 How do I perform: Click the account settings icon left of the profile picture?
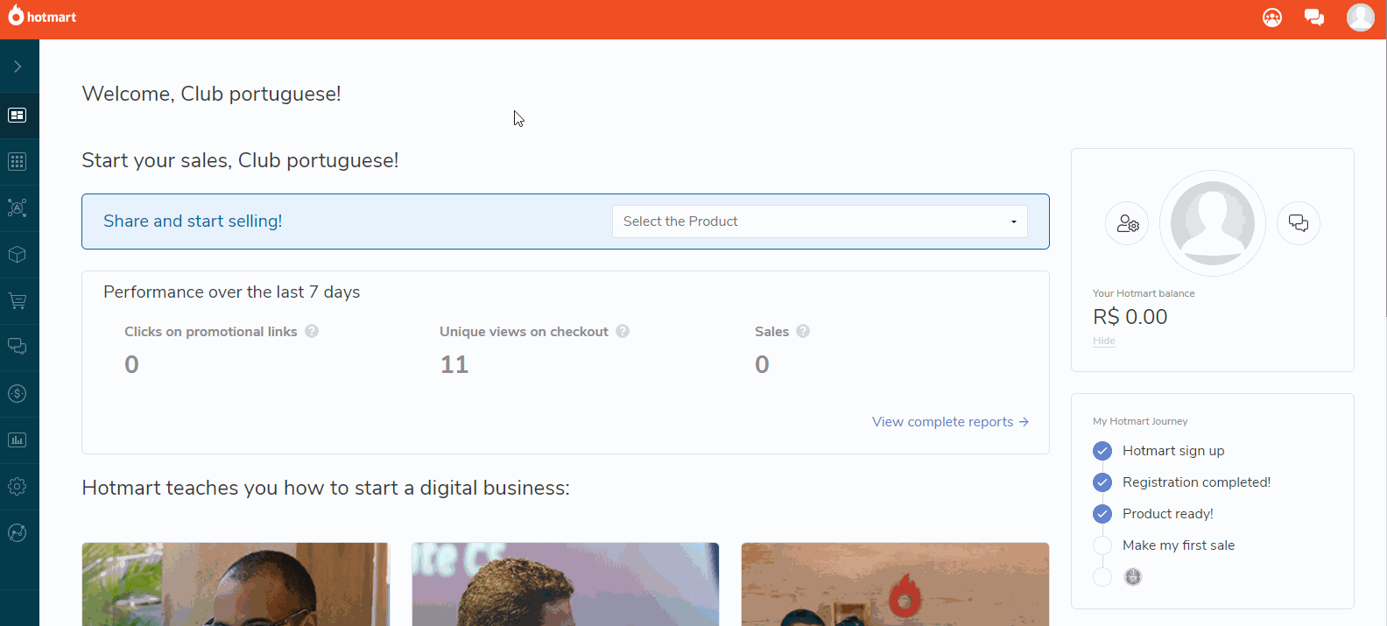coord(1127,224)
